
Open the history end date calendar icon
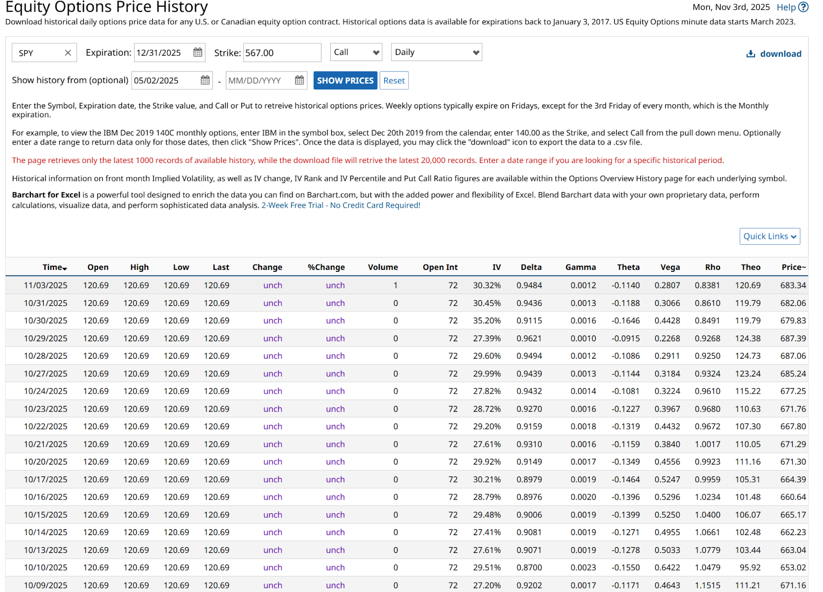(x=299, y=80)
